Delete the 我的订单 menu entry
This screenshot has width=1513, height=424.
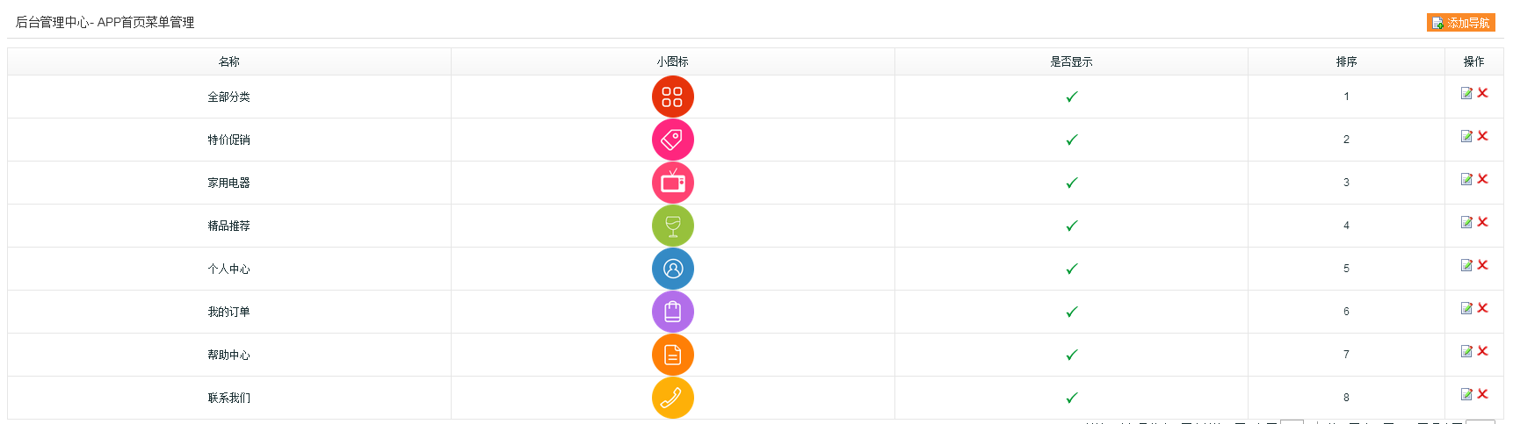point(1482,308)
